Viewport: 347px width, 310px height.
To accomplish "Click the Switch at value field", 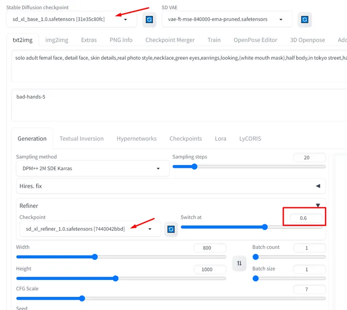I will pyautogui.click(x=304, y=218).
